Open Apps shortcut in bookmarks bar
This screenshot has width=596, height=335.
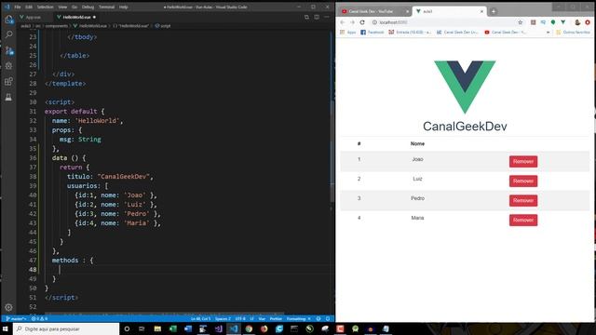click(347, 33)
